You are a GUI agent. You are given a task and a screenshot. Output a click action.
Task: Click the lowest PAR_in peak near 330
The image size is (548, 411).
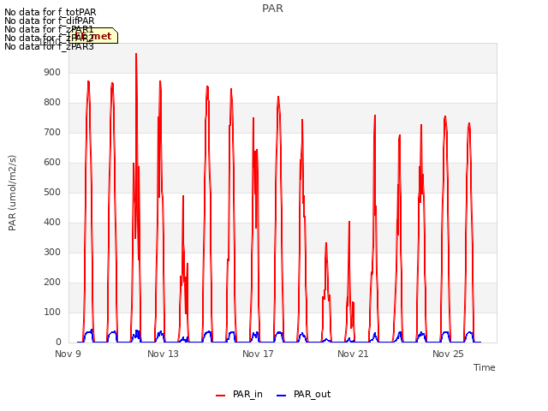326,243
